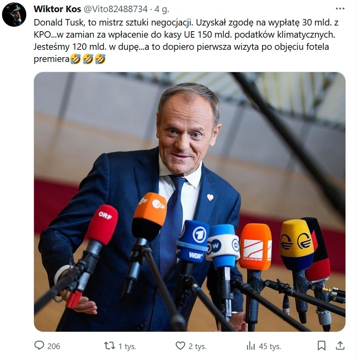Open repost options via 1 tys. count

tap(127, 346)
